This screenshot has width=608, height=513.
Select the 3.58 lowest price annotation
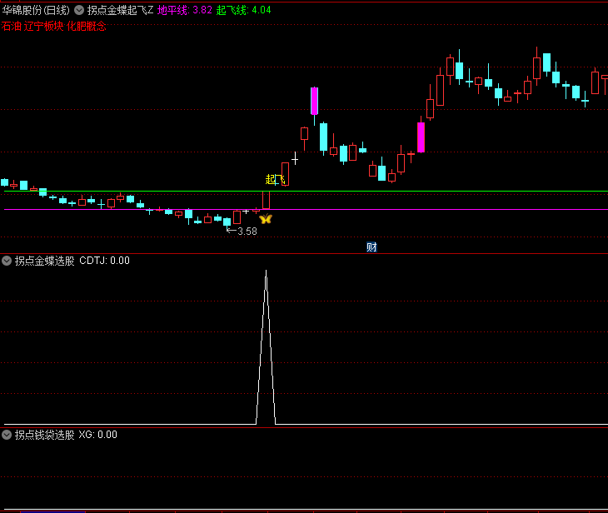(x=247, y=232)
